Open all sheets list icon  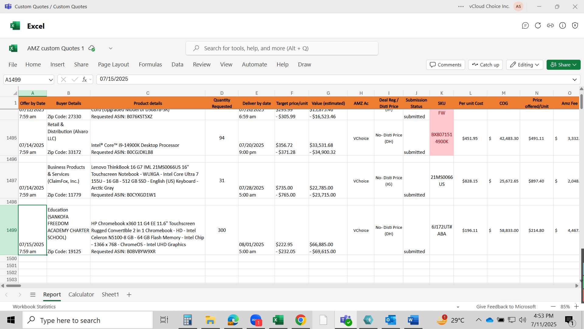coord(33,295)
